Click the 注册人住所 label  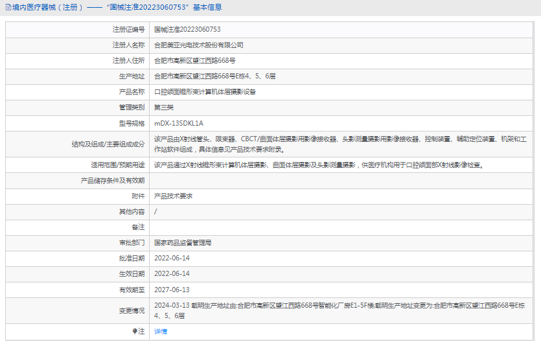tap(128, 61)
